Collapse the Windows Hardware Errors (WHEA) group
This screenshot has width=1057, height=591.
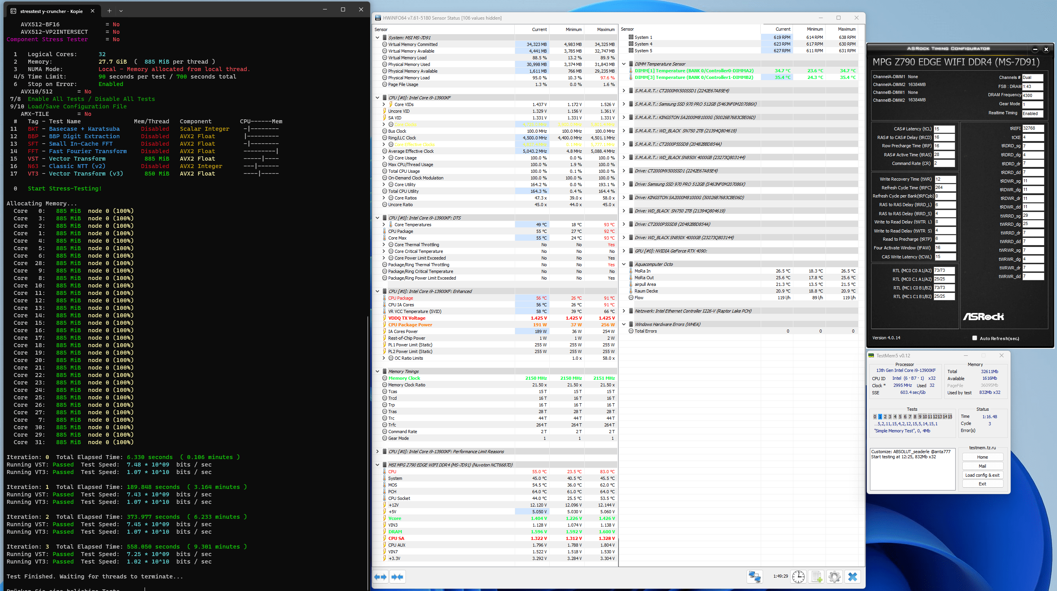tap(624, 324)
